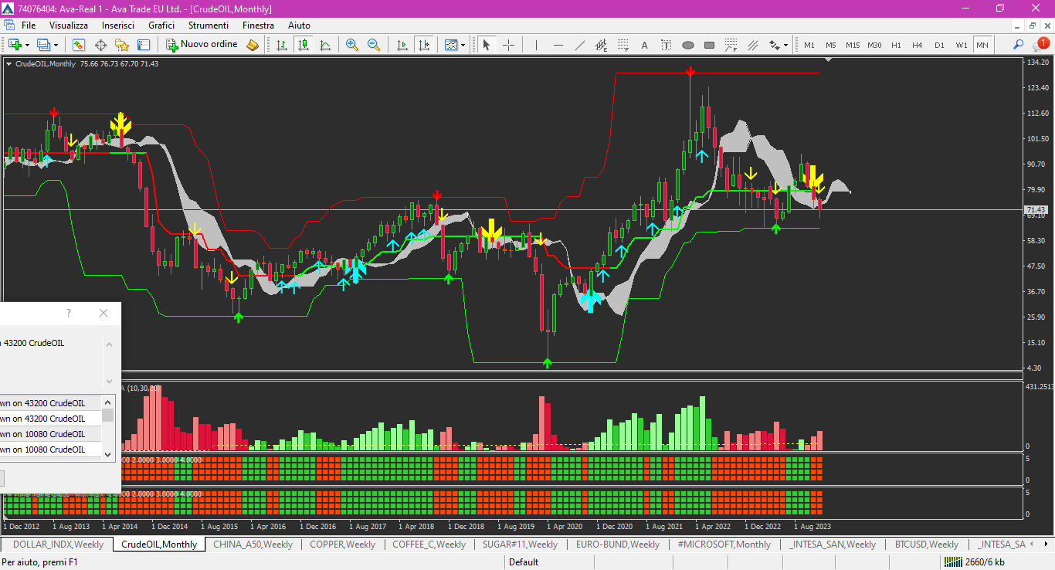This screenshot has height=570, width=1055.
Task: Open the Grafici menu
Action: pyautogui.click(x=161, y=25)
